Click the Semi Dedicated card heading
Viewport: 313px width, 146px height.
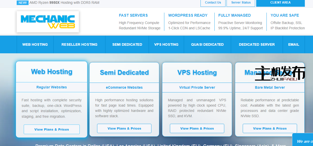pos(124,72)
